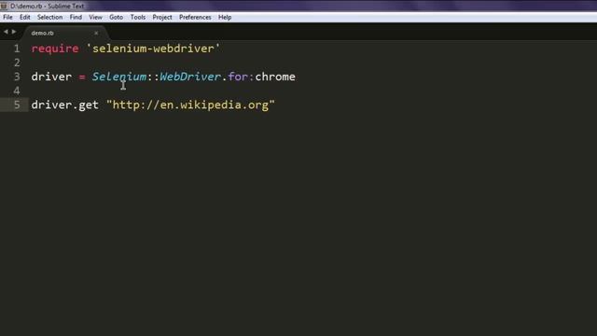Viewport: 597px width, 336px height.
Task: Open the Selection menu
Action: pos(49,17)
